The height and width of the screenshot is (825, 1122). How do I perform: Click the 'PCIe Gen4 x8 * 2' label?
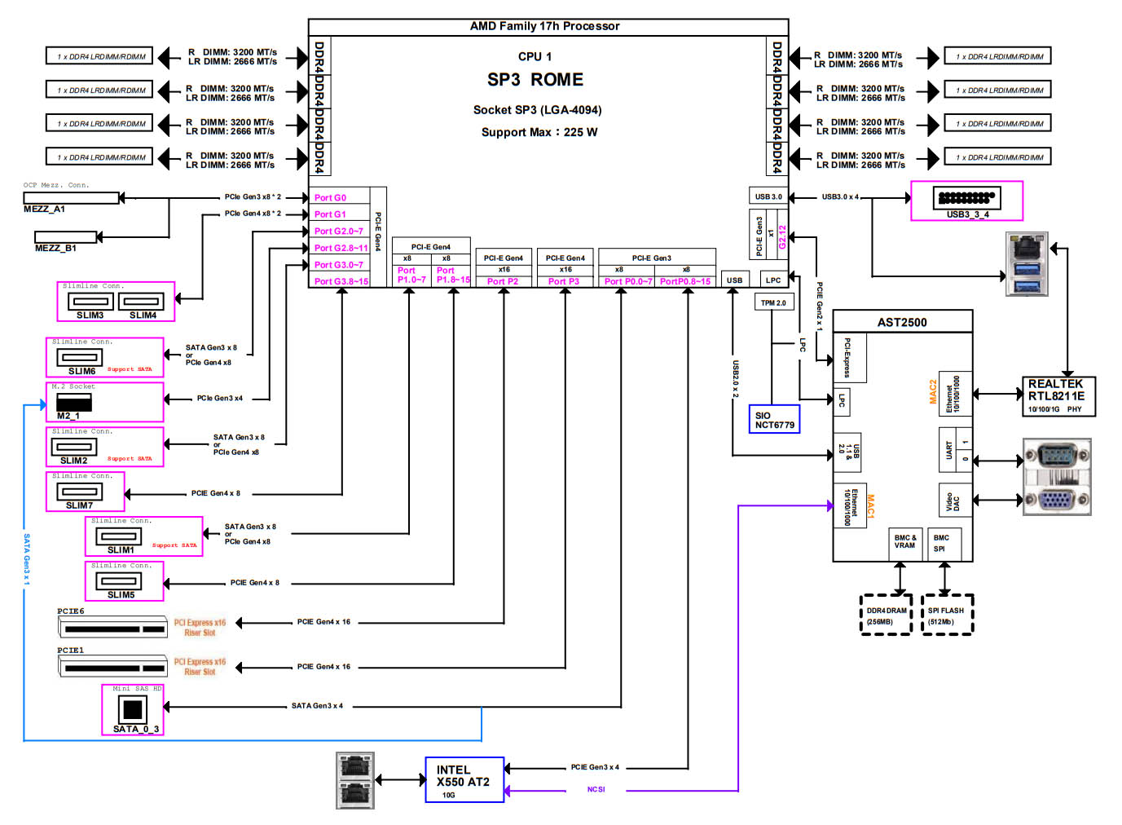pos(253,214)
